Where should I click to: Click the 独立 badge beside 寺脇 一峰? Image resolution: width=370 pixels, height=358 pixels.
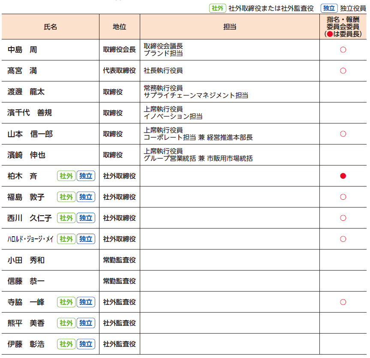click(x=86, y=302)
